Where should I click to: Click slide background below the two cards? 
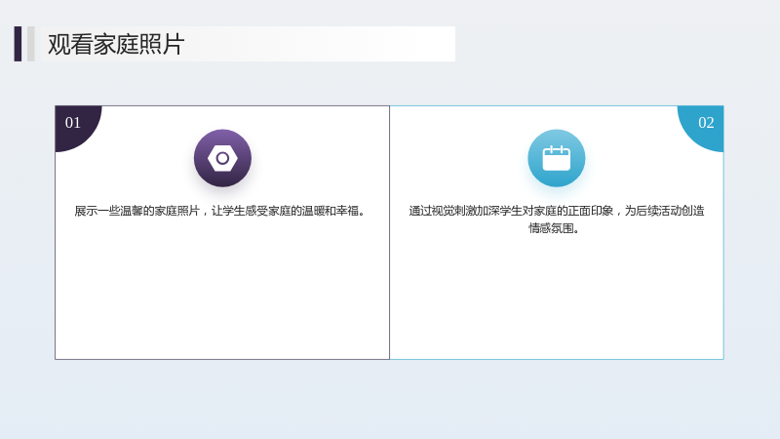coord(390,398)
